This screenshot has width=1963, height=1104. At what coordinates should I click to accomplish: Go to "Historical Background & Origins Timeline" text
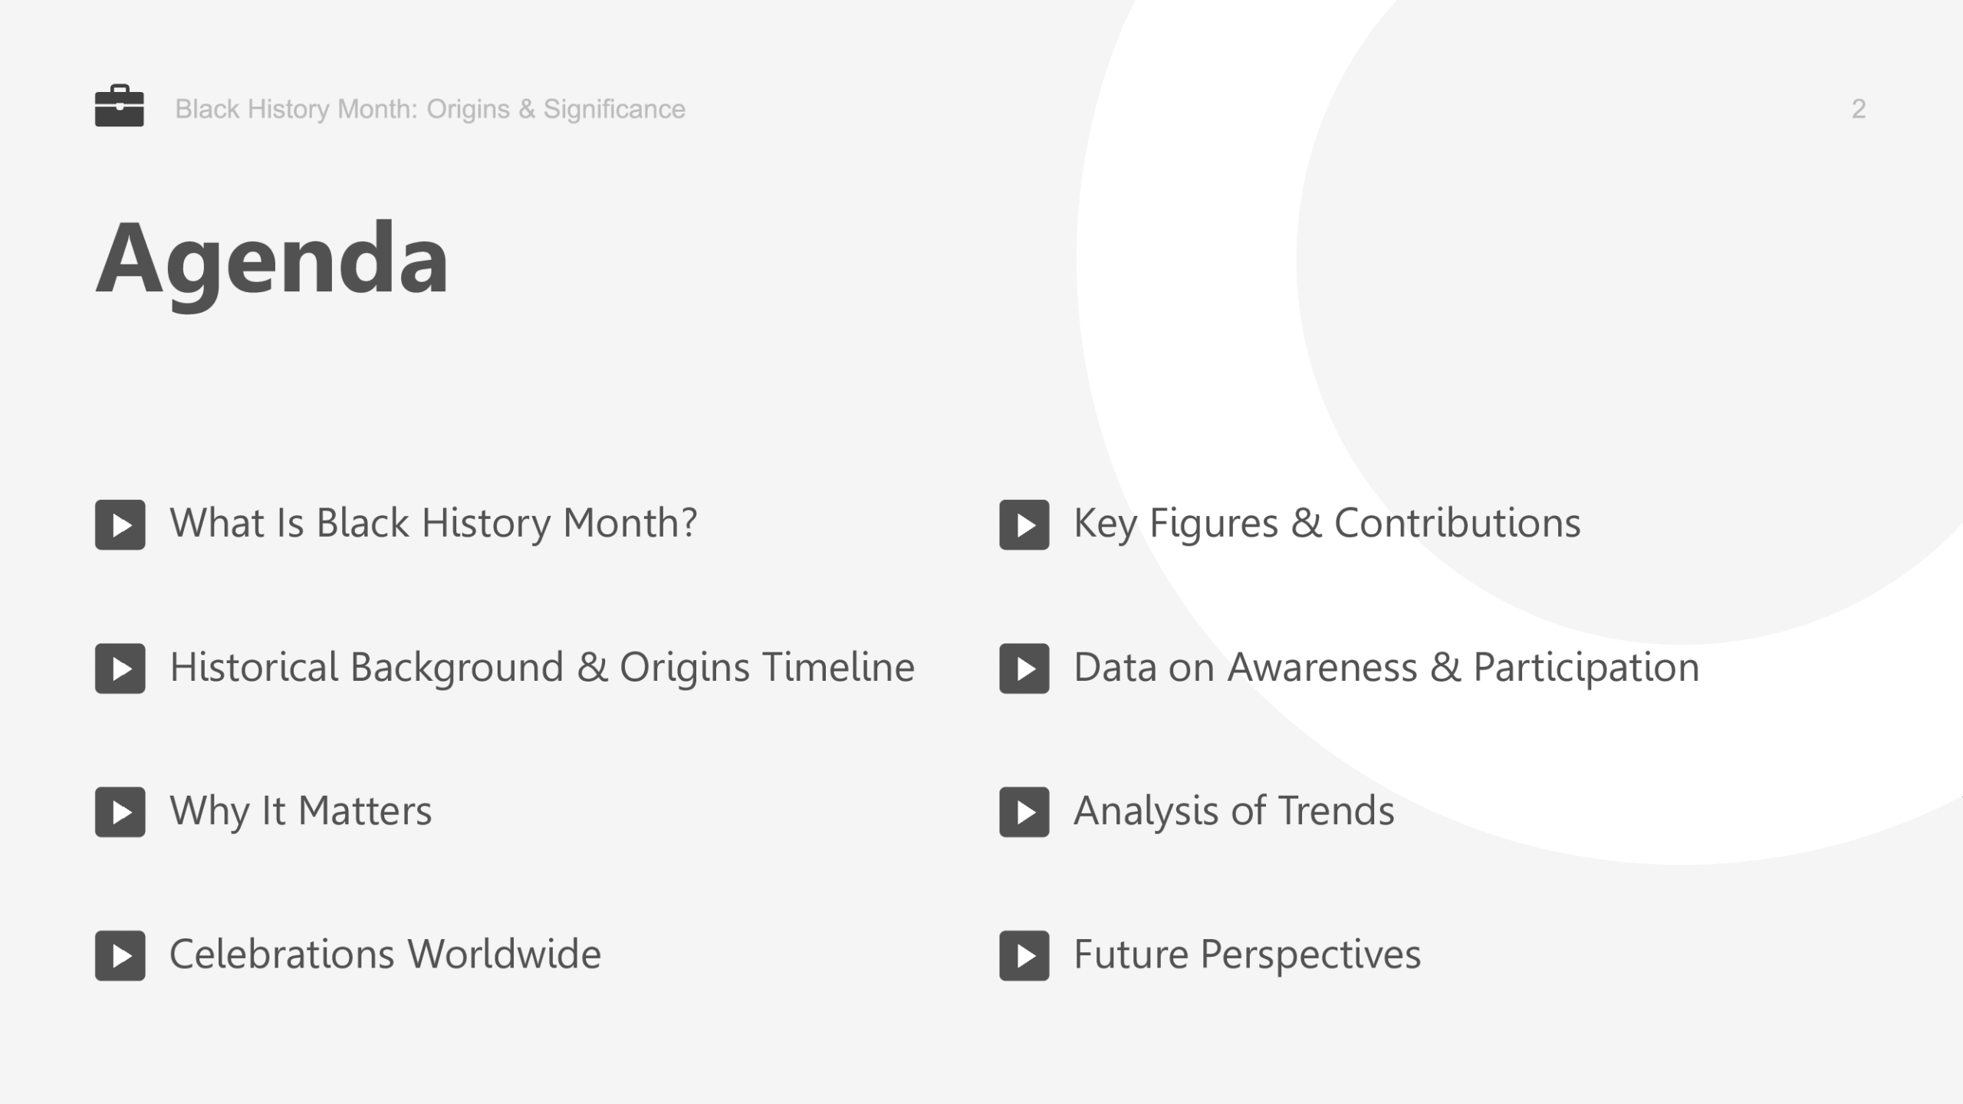(542, 667)
